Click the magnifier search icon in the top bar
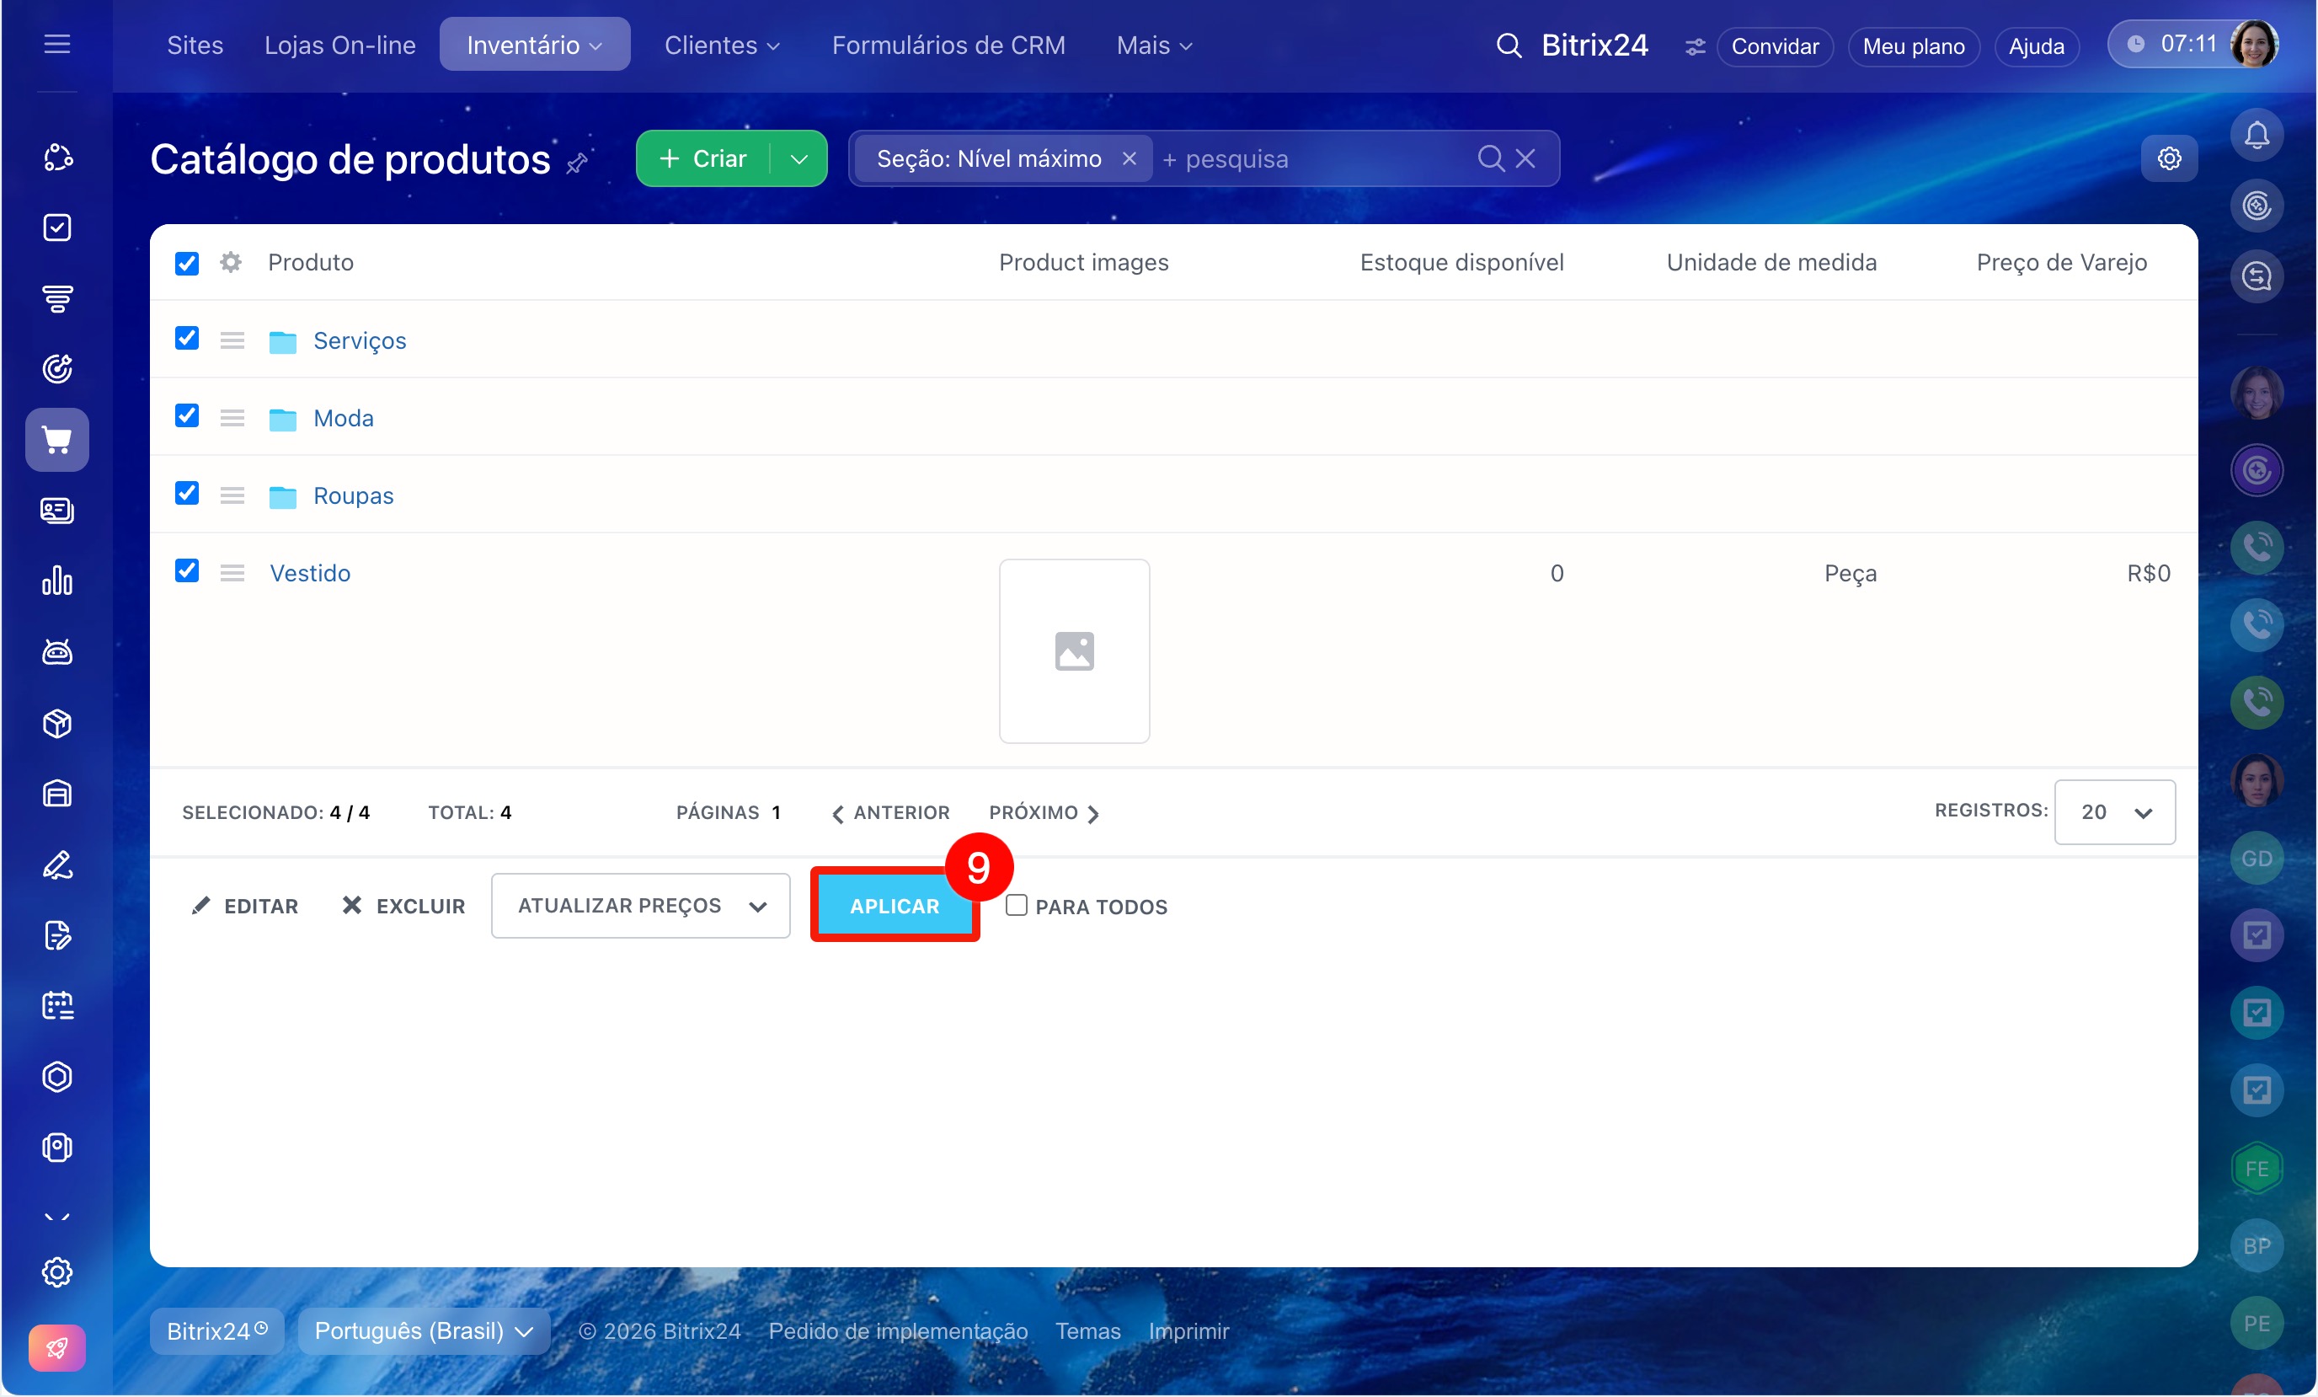The image size is (2318, 1397). (1508, 45)
